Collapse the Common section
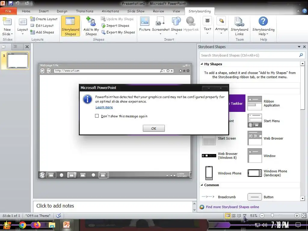 click(202, 185)
